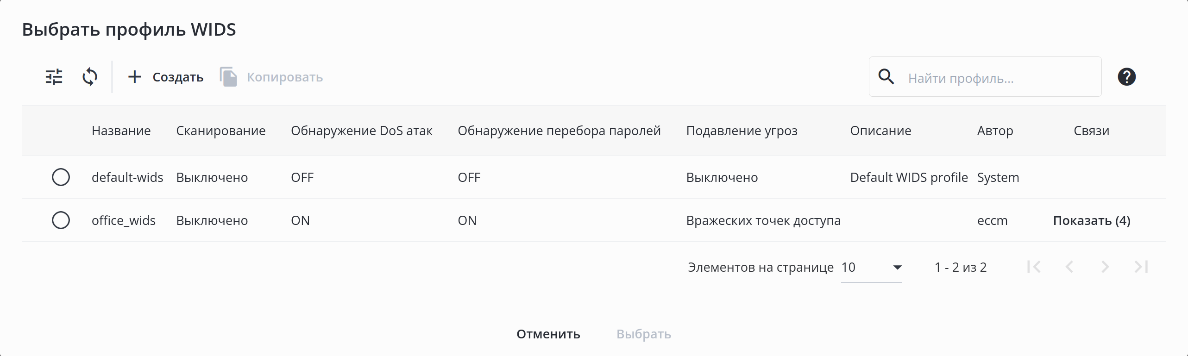Click the Копировать copy icon
Image resolution: width=1188 pixels, height=356 pixels.
click(228, 77)
